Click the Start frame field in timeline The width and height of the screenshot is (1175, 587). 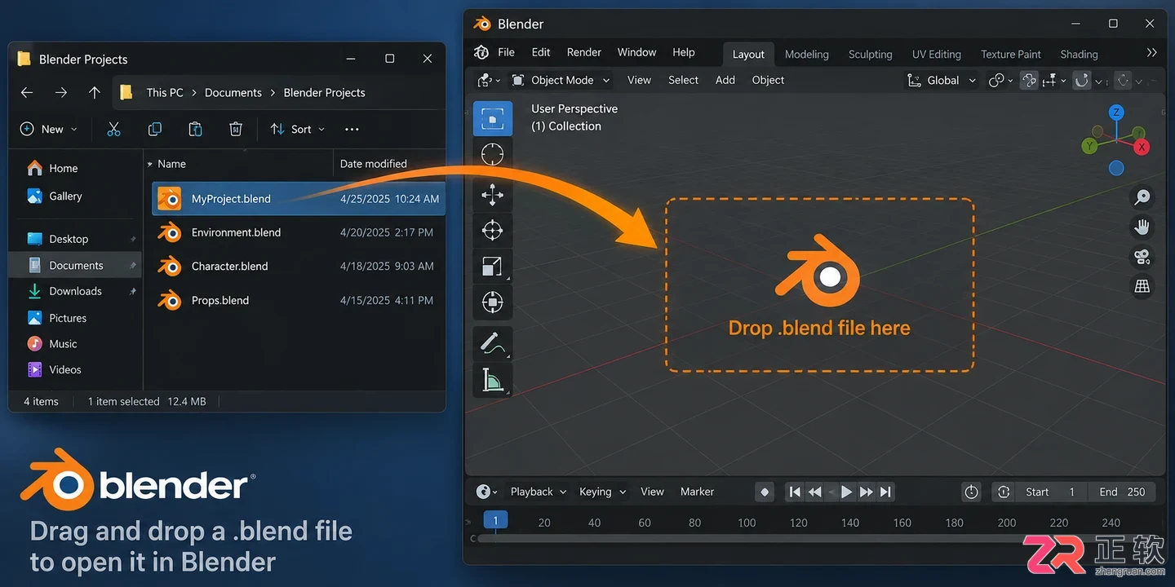coord(1053,492)
